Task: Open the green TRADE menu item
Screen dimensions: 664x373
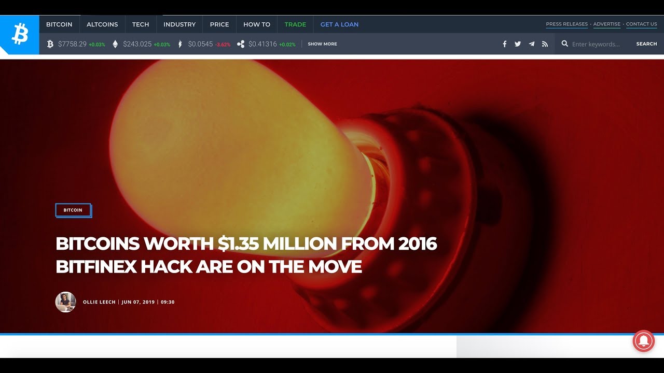Action: (295, 24)
